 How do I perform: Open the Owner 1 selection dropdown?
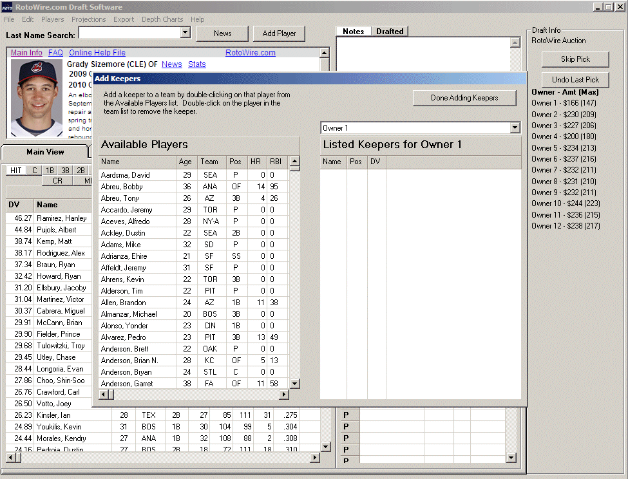pos(514,127)
